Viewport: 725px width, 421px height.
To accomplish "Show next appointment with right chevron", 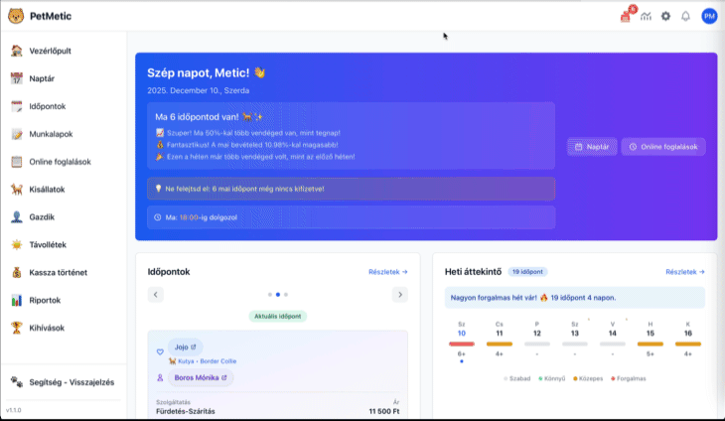I will [399, 294].
